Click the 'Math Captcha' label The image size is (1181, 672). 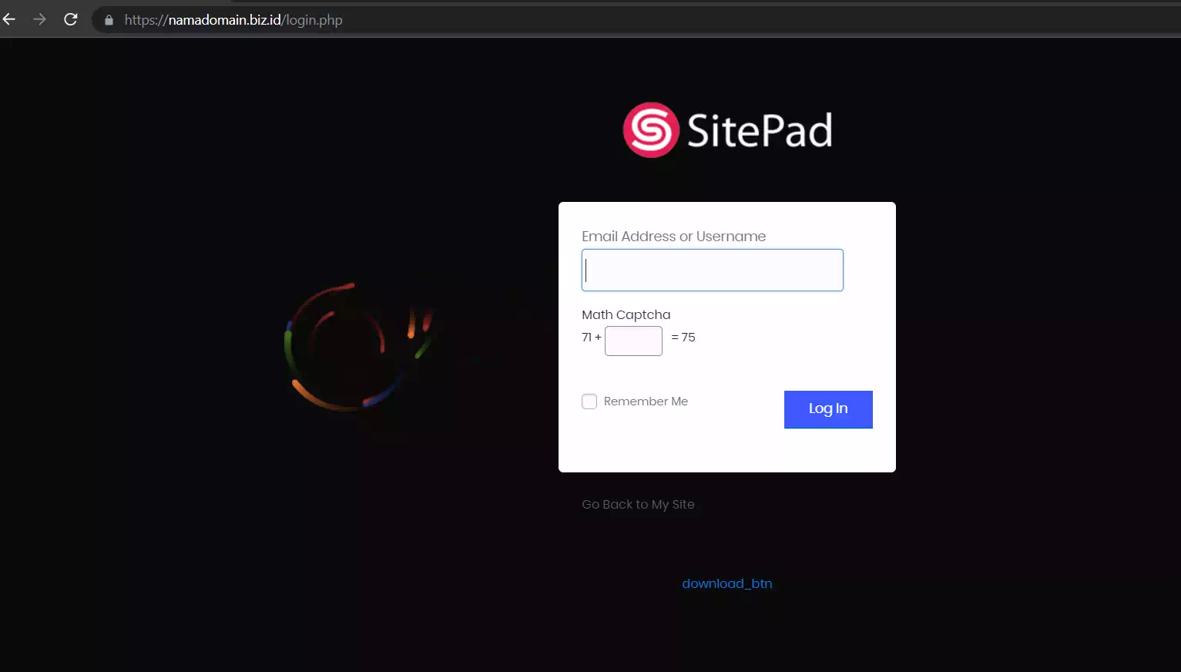tap(626, 314)
